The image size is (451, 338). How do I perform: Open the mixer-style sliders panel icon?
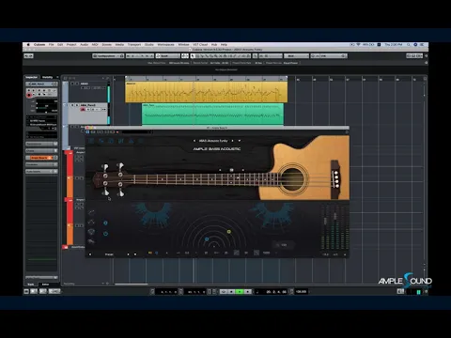coord(121,141)
